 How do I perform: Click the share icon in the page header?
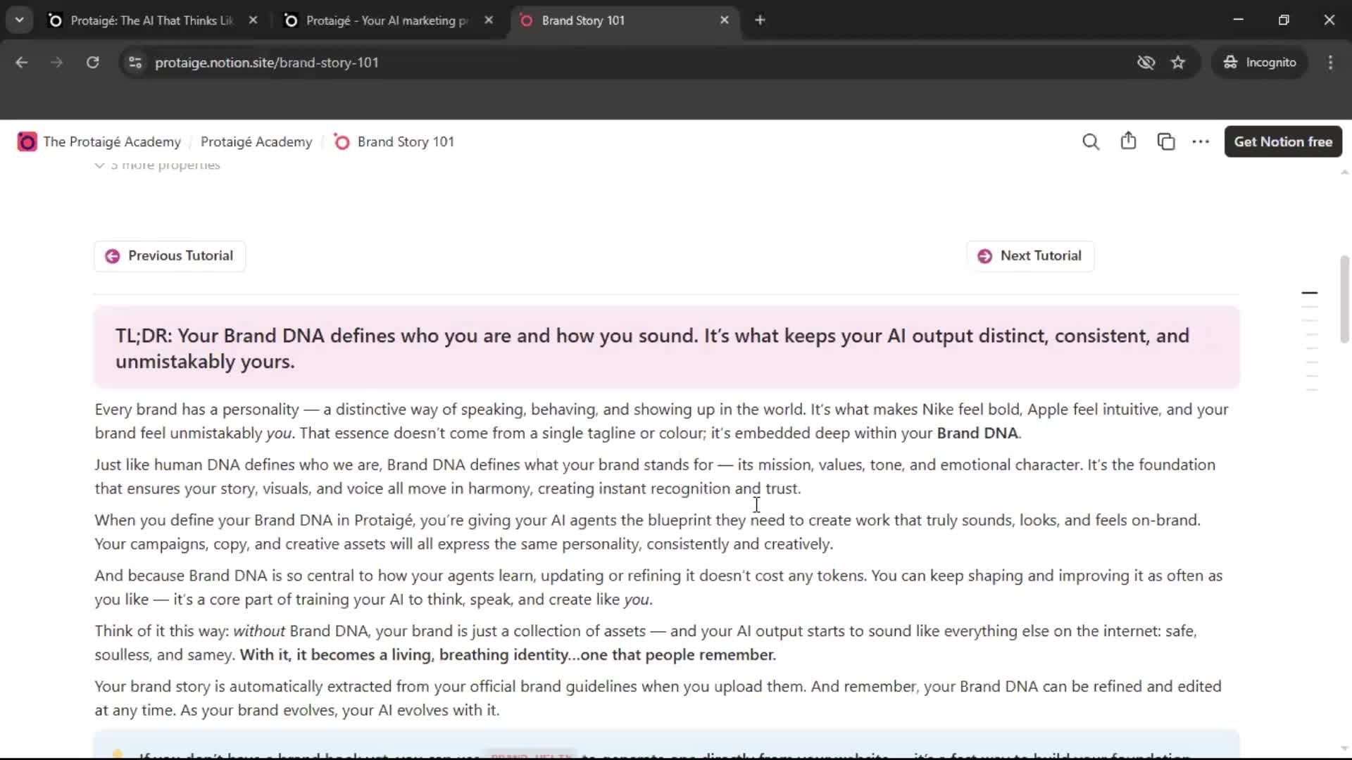(x=1128, y=141)
